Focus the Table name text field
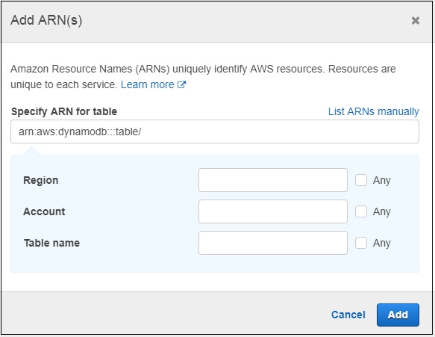This screenshot has width=435, height=337. coord(273,243)
